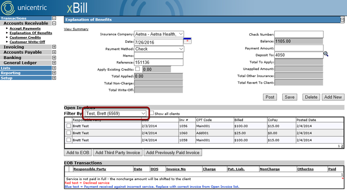The width and height of the screenshot is (347, 191).
Task: Collapse the Accounts Receivable section
Action: pos(54,23)
